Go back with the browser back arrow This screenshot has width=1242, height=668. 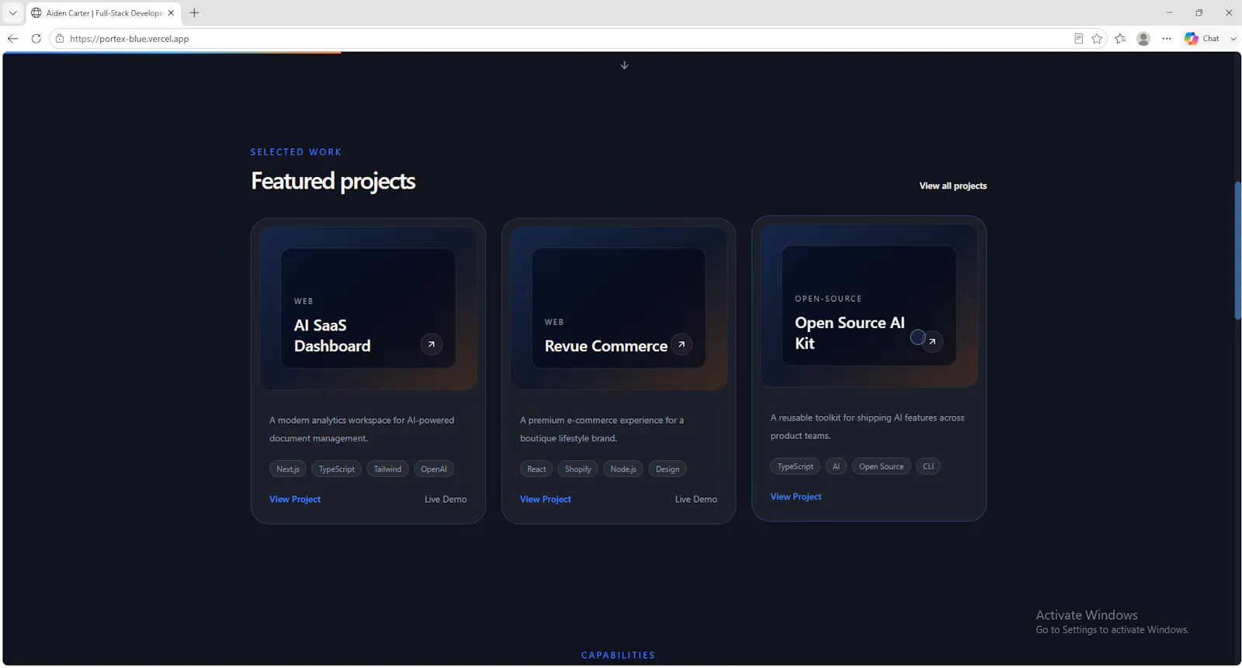pyautogui.click(x=12, y=38)
